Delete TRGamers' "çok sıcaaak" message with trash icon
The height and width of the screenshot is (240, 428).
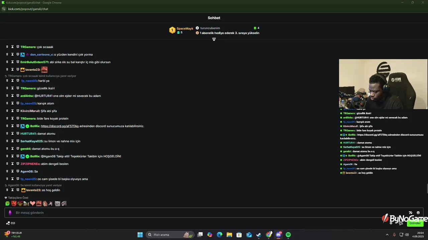7,47
